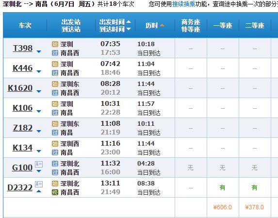The width and height of the screenshot is (278, 218).
Task: Click the 车次 column header
Action: [25, 25]
